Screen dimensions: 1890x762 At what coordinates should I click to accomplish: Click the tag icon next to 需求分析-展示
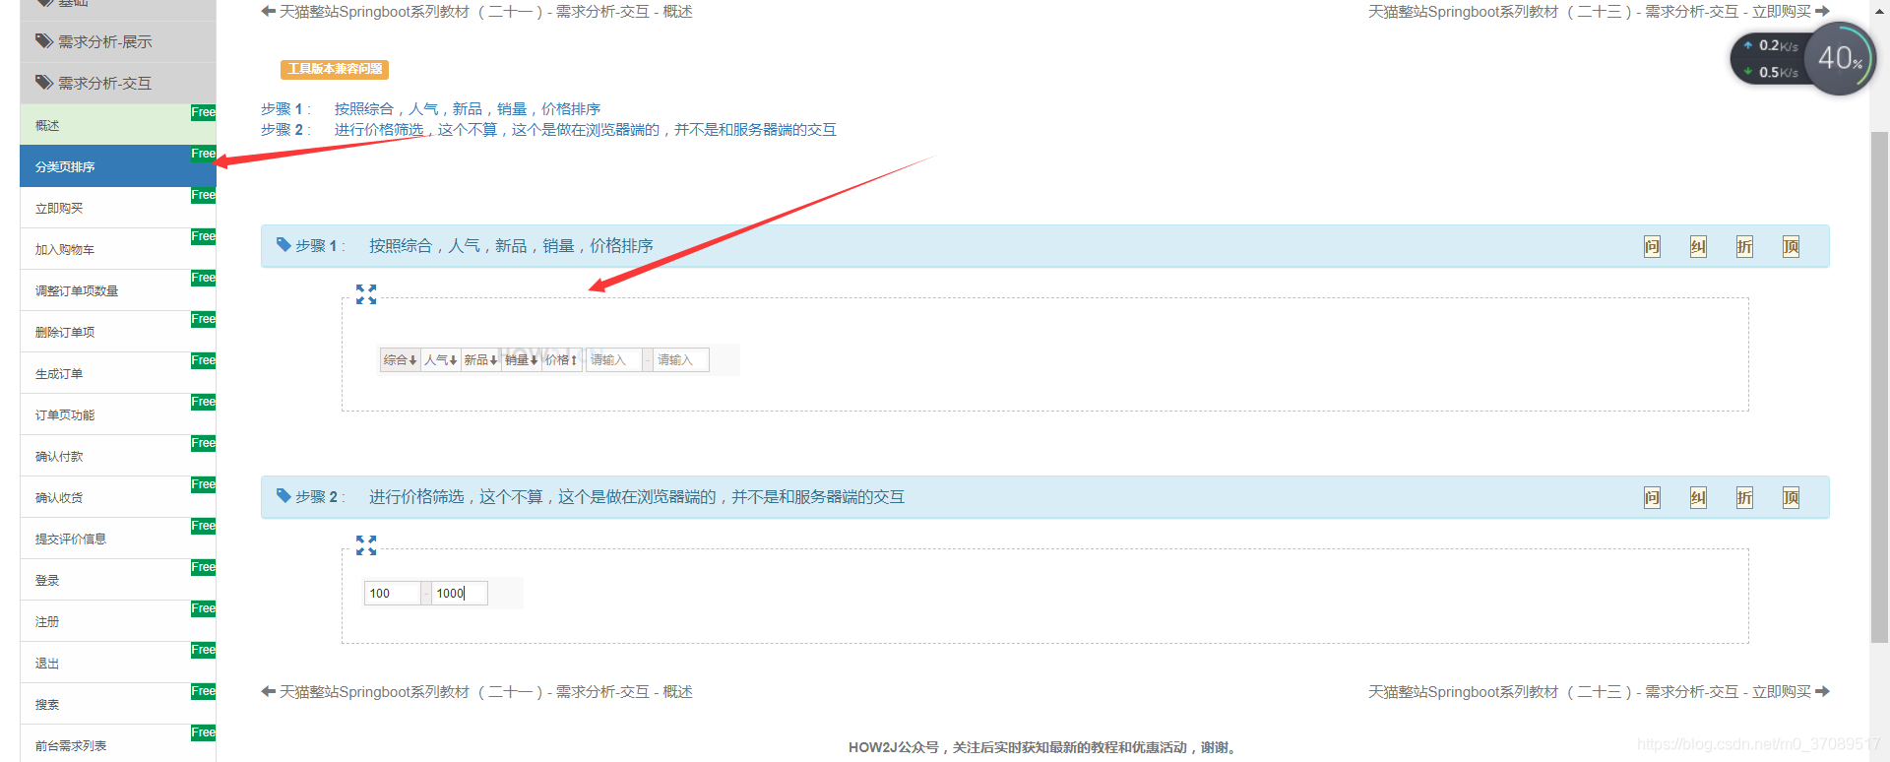pos(44,41)
